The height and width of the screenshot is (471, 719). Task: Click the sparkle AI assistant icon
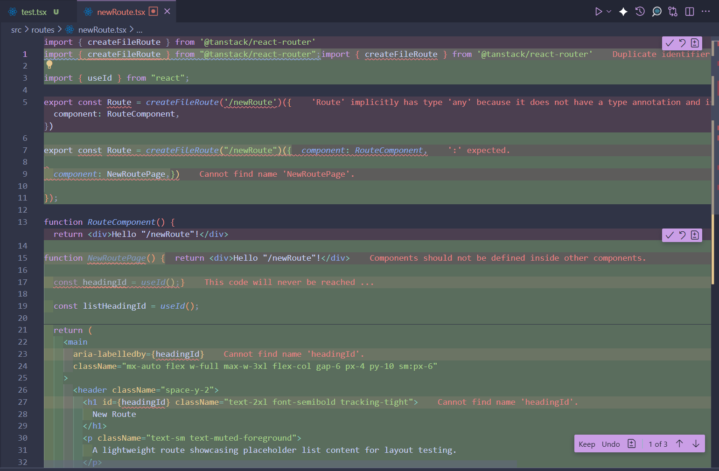pos(623,12)
